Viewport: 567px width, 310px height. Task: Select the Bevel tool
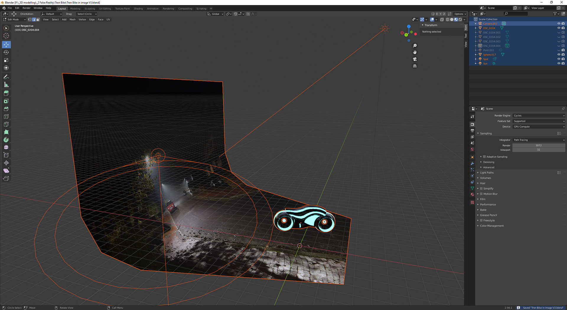[x=6, y=109]
